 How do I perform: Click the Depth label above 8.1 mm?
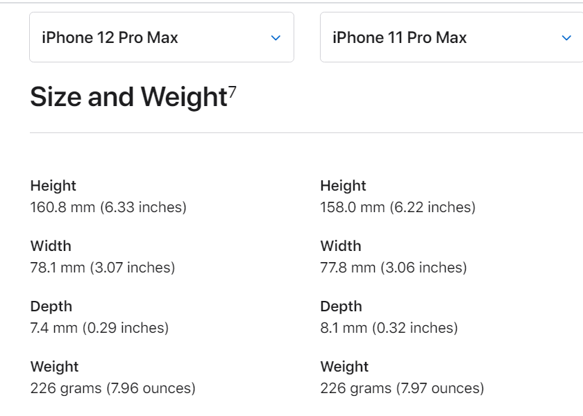341,306
